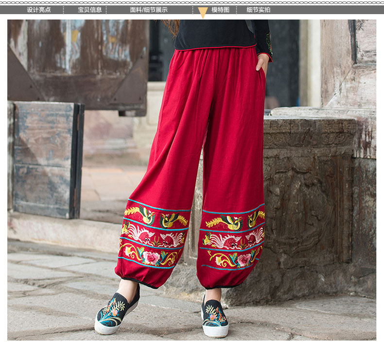
Task: Open the 设计亮点 tab
Action: click(39, 10)
